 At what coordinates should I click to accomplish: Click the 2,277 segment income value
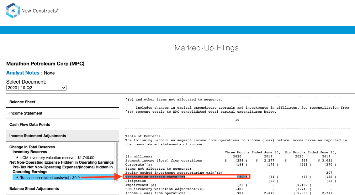point(269,161)
